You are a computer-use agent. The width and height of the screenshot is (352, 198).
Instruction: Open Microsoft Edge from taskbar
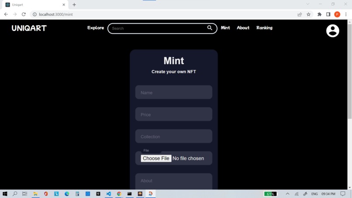(x=67, y=194)
